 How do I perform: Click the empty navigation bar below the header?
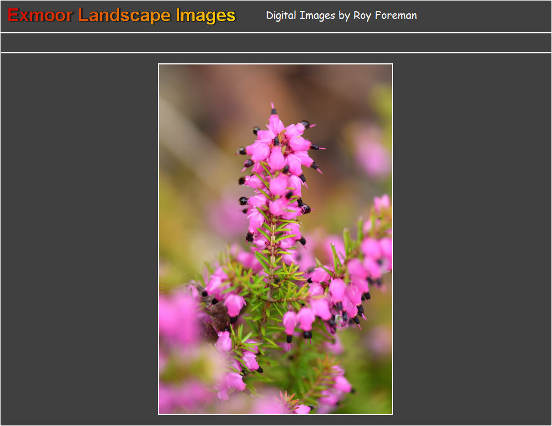tap(276, 43)
